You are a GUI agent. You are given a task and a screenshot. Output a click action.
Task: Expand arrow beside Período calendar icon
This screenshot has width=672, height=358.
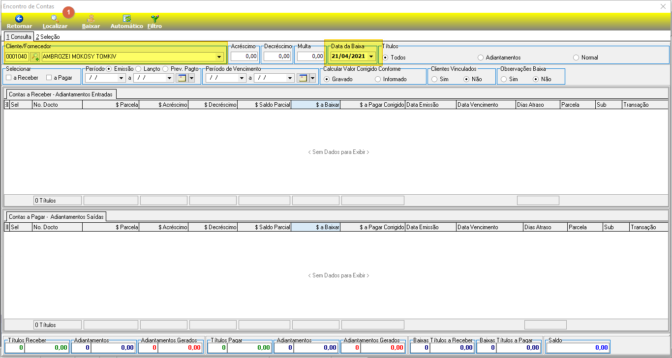click(191, 78)
